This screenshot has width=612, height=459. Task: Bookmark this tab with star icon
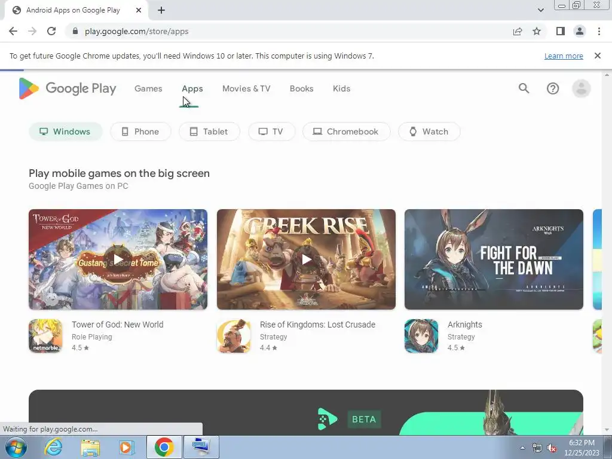537,31
